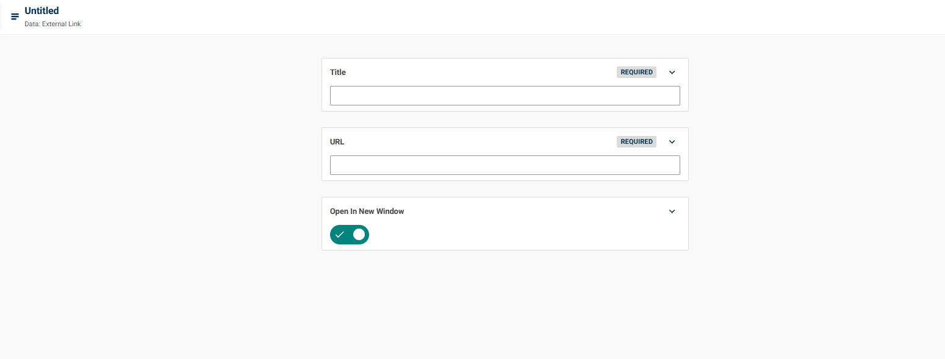
Task: Open the Data: External Link breadcrumb
Action: pos(52,24)
